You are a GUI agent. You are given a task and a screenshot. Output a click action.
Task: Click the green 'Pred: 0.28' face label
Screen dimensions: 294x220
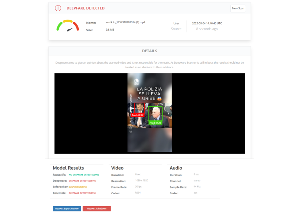(155, 123)
